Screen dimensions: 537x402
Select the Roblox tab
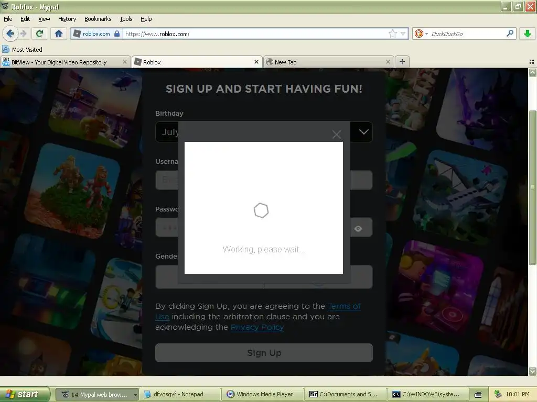pos(197,62)
